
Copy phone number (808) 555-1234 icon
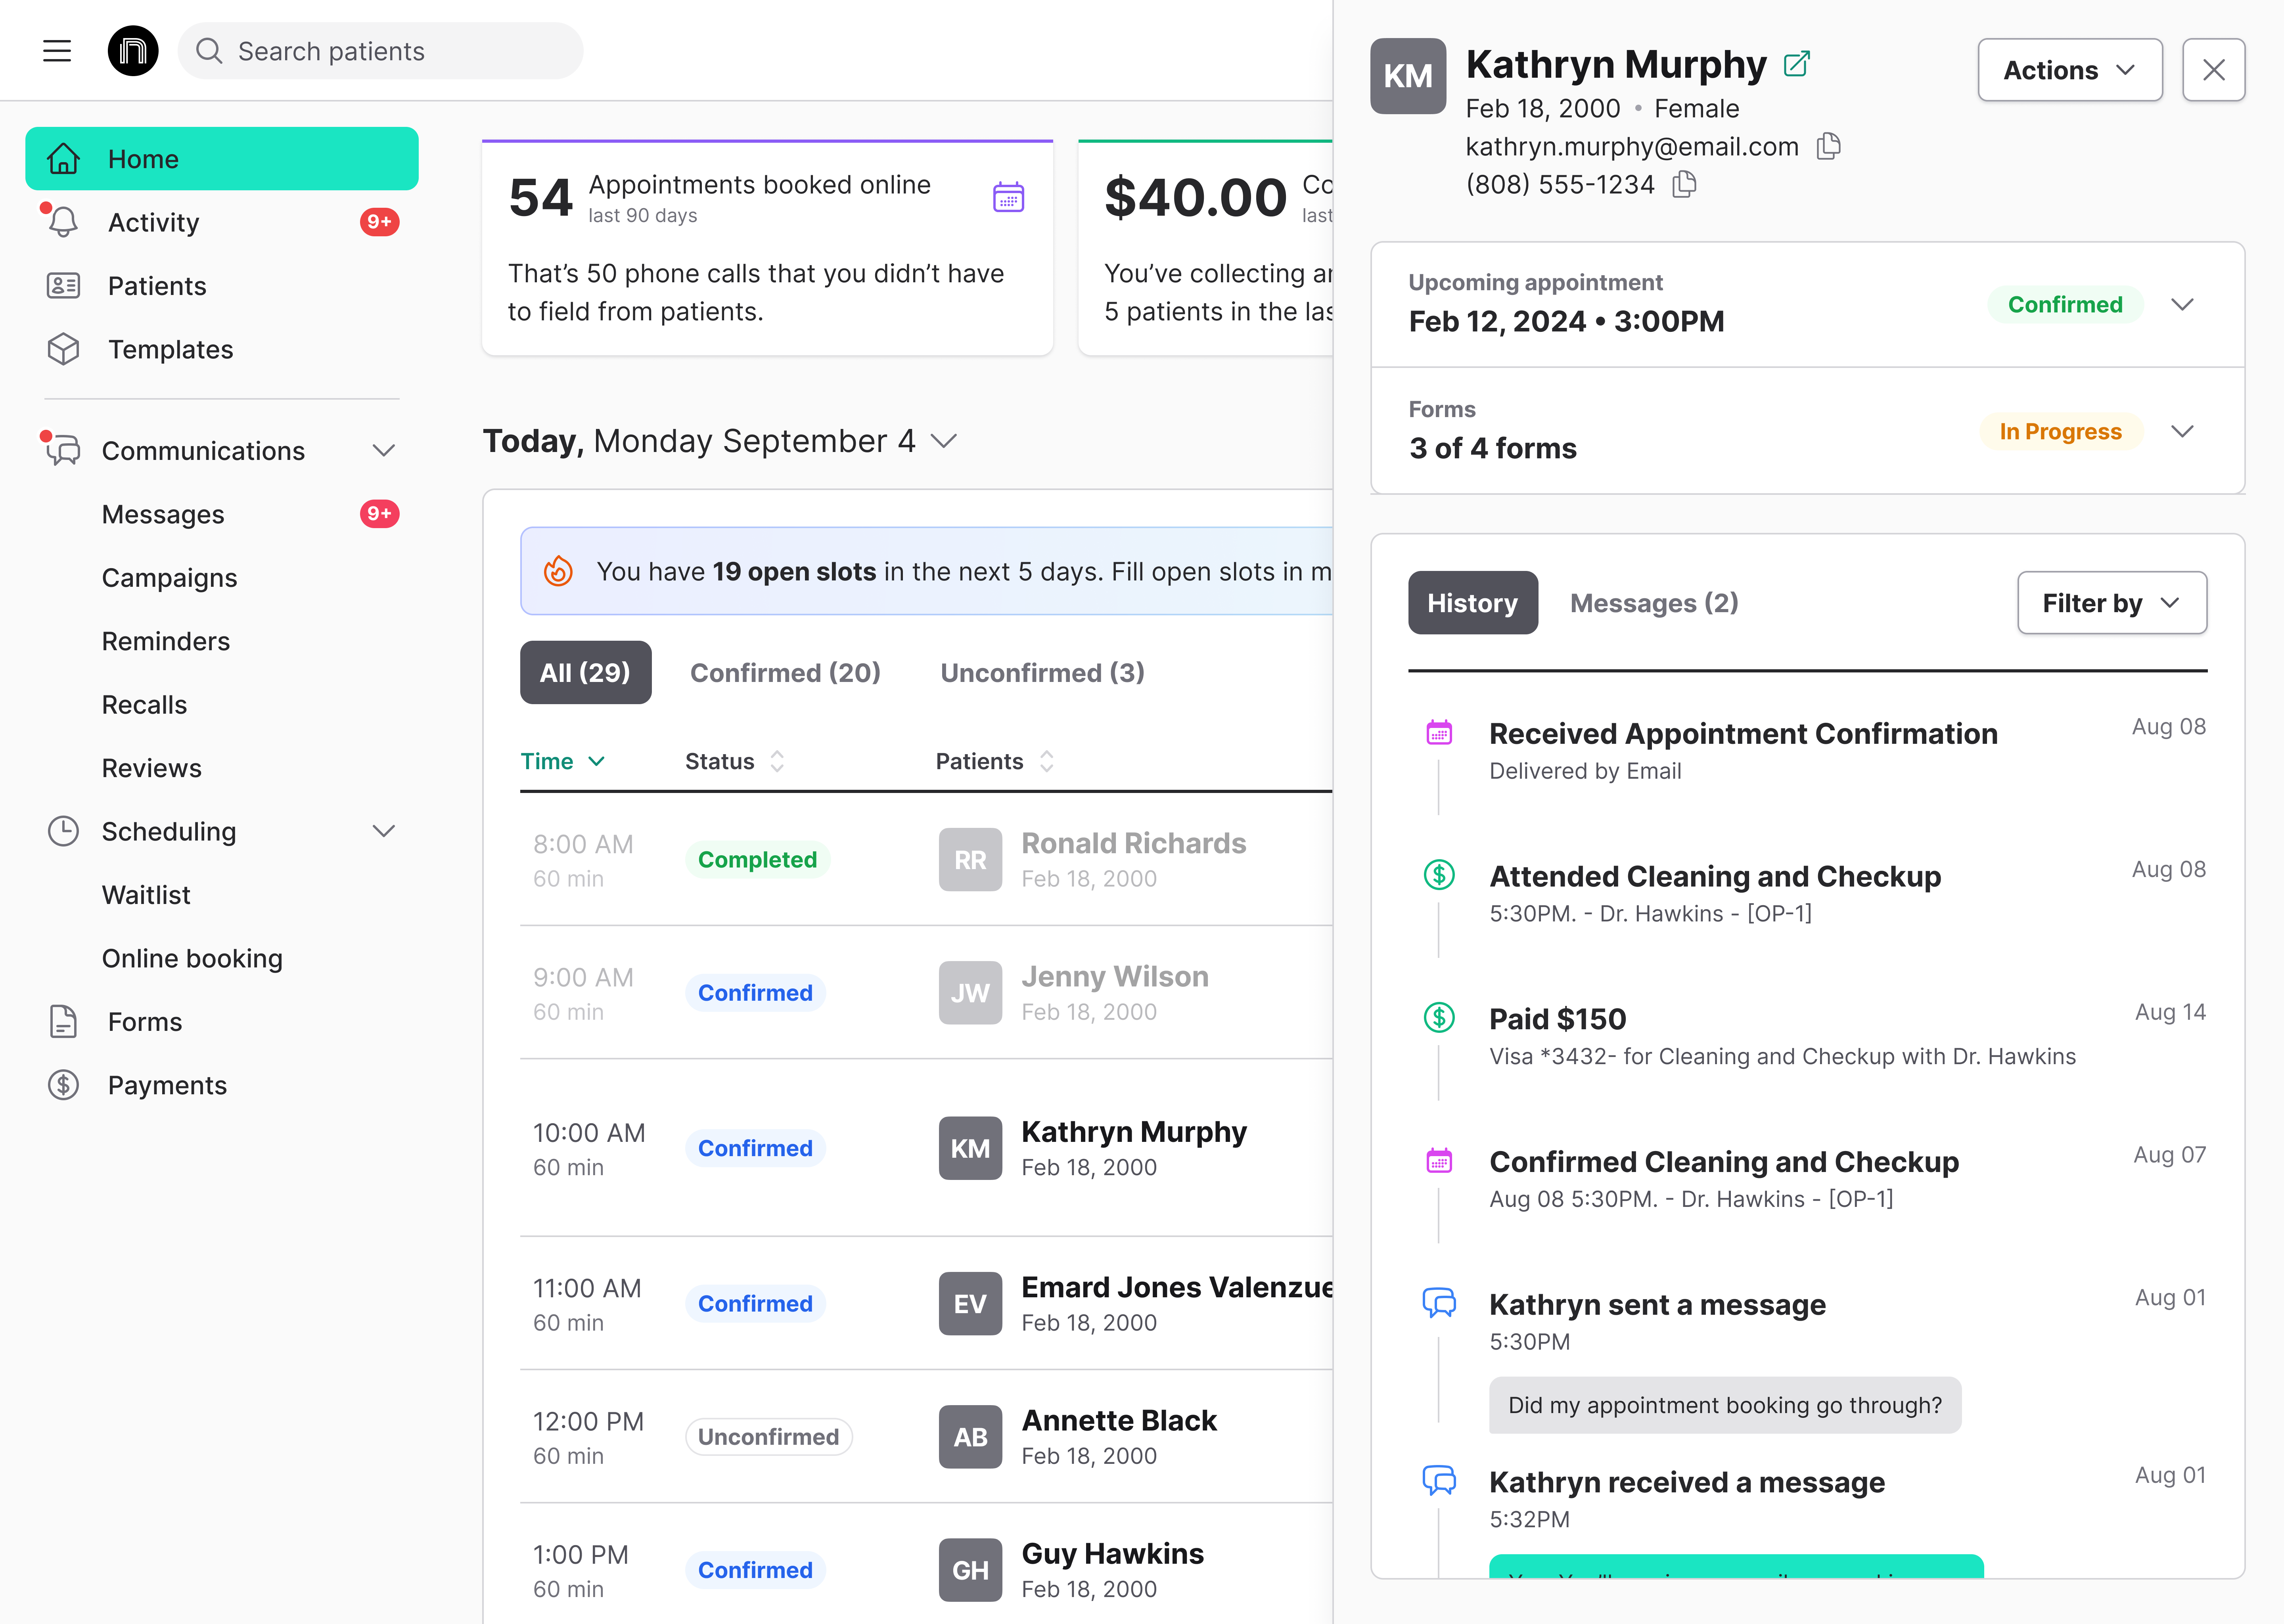(1684, 184)
